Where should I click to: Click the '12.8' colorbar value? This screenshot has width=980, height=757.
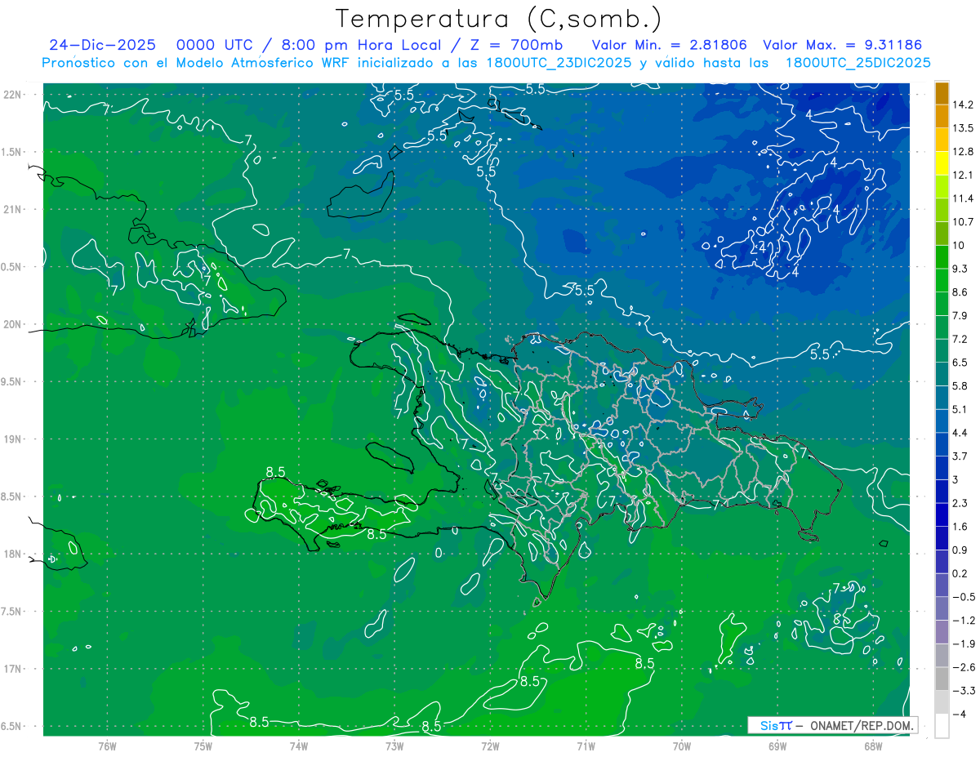[x=963, y=152]
